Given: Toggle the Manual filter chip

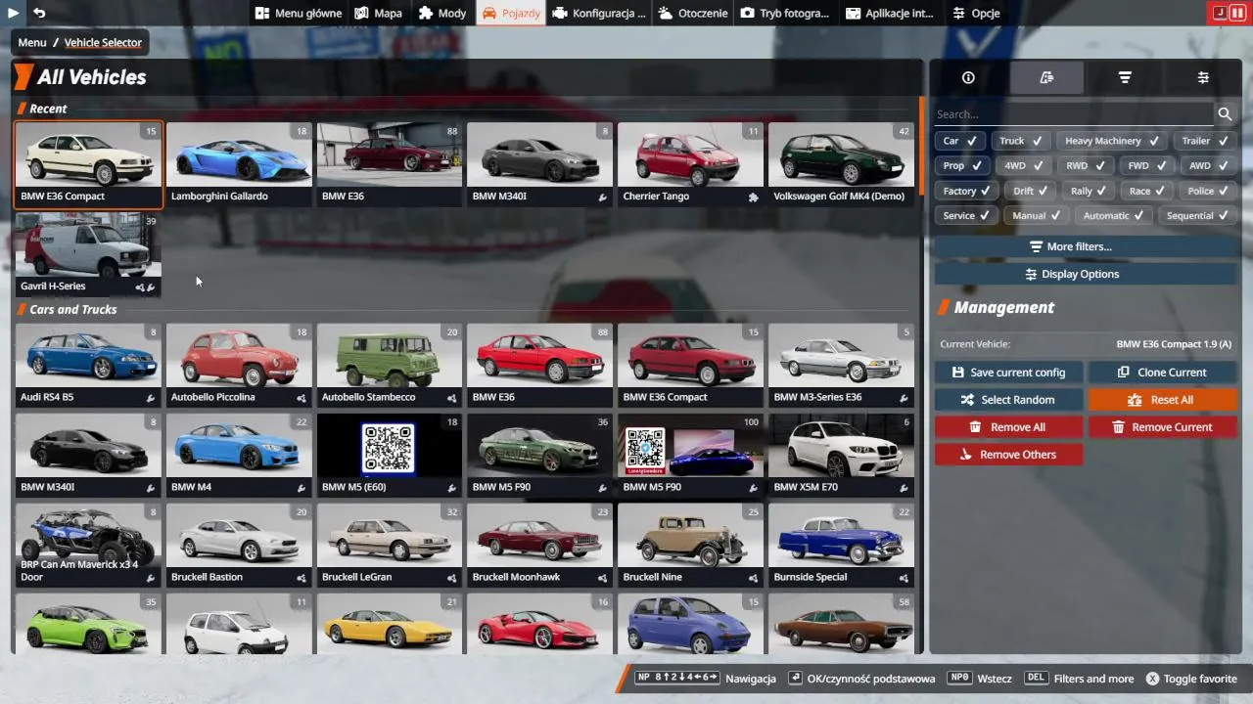Looking at the screenshot, I should pyautogui.click(x=1038, y=216).
